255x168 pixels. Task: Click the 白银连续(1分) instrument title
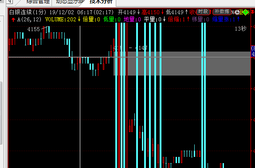pos(28,12)
